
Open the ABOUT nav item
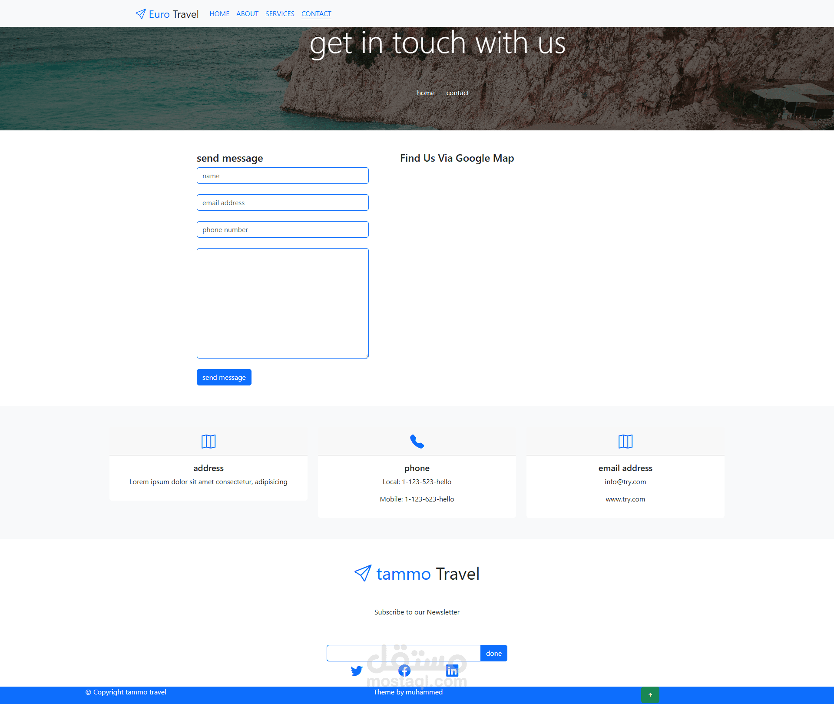[247, 14]
